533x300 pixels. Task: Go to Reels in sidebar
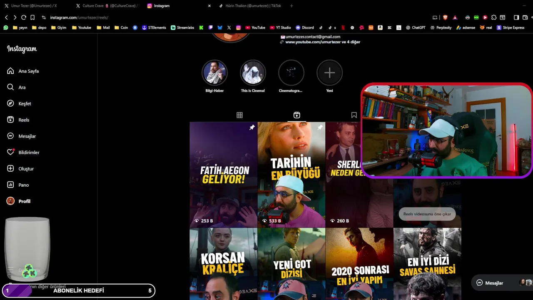(x=18, y=120)
